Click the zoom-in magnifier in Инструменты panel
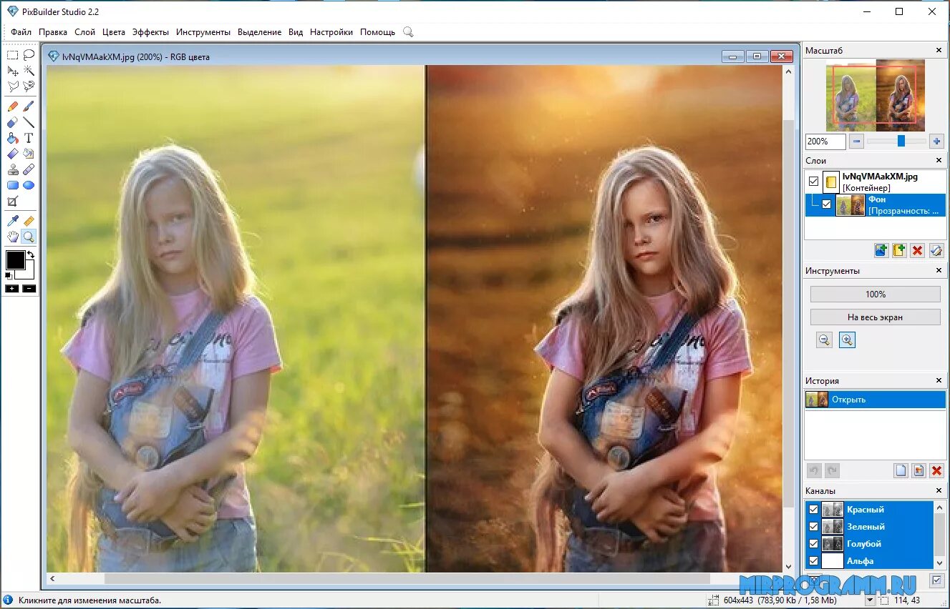This screenshot has height=609, width=950. click(x=847, y=340)
